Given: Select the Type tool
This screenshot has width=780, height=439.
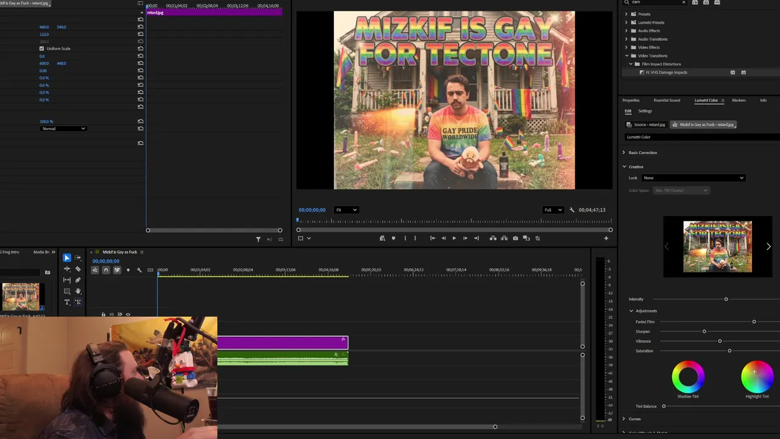Looking at the screenshot, I should [x=67, y=302].
